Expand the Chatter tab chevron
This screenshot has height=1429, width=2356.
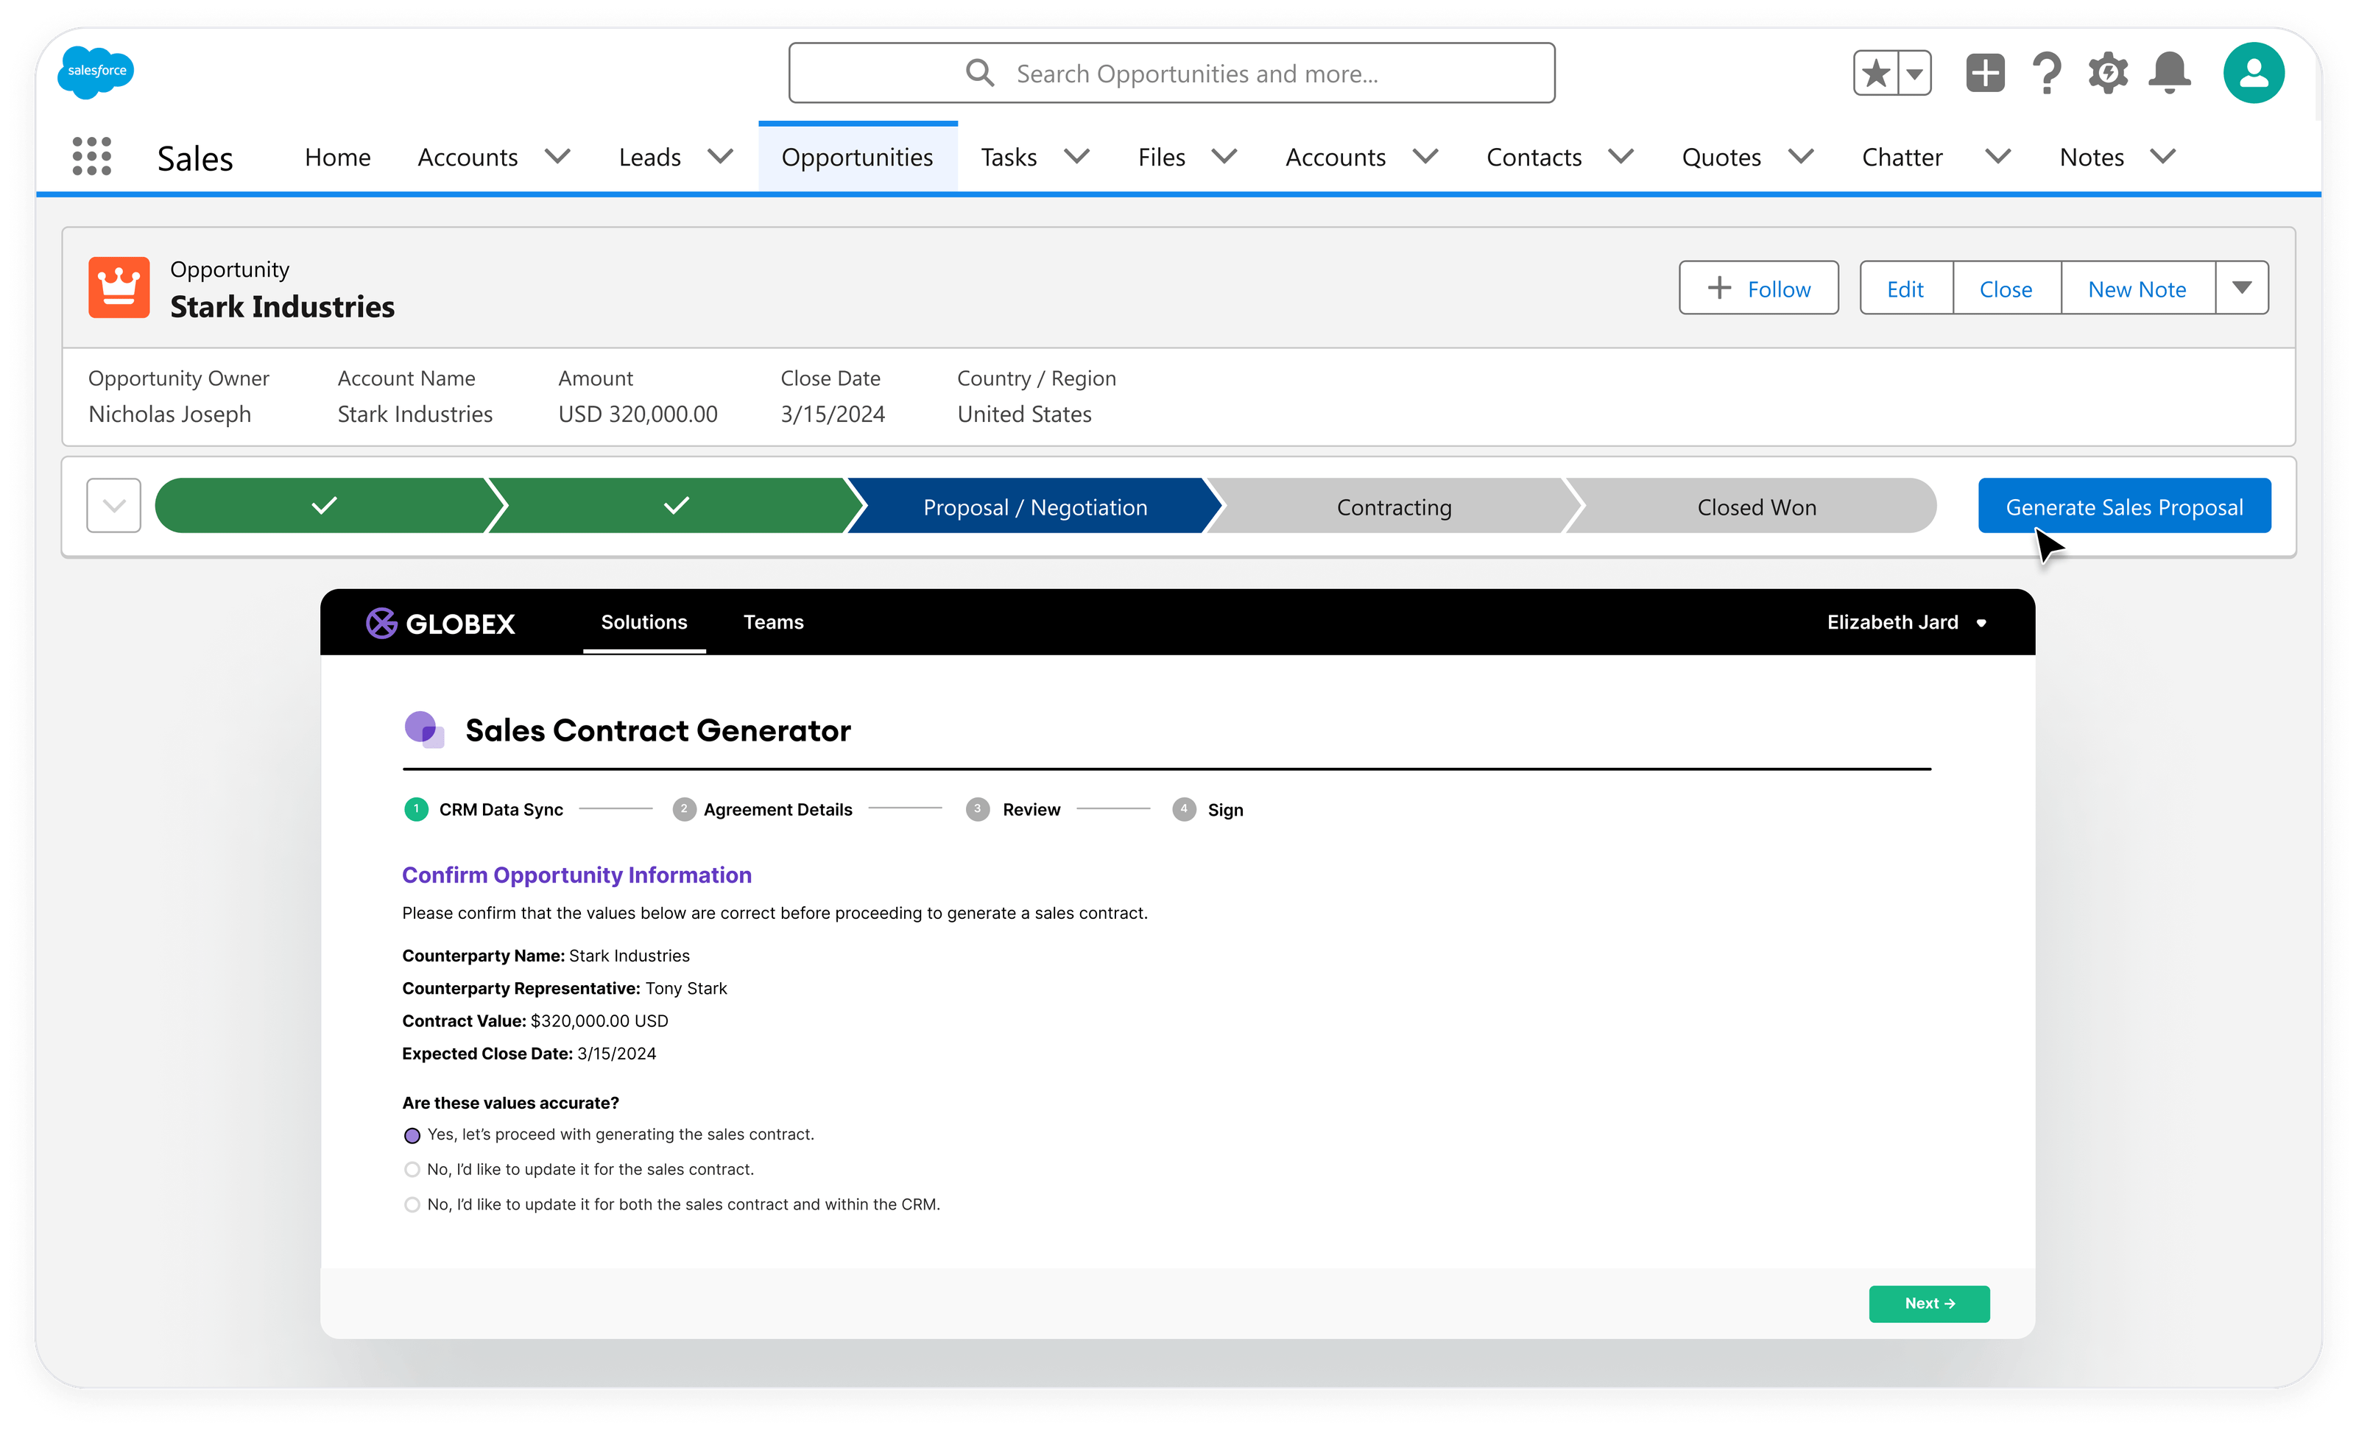pyautogui.click(x=1997, y=156)
